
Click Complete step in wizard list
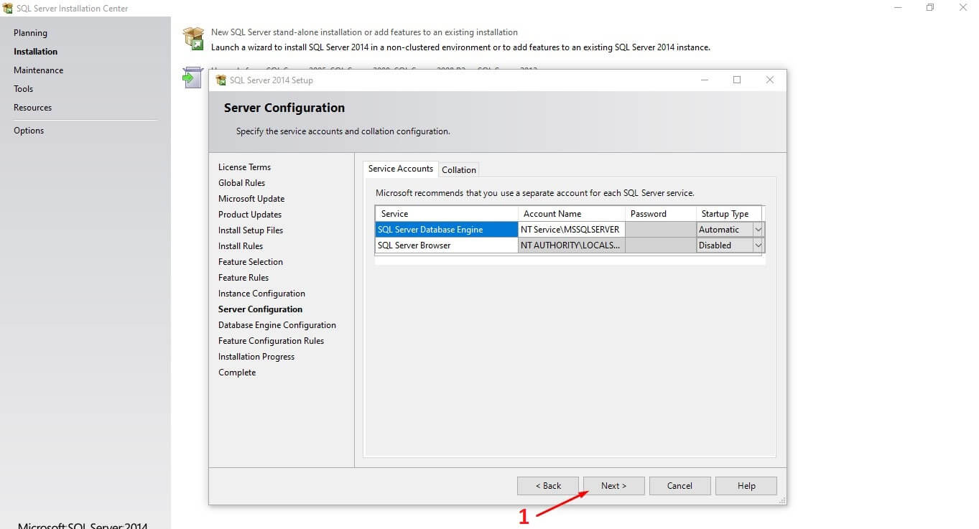(x=237, y=373)
